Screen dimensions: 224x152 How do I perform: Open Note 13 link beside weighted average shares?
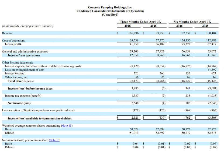(x=67, y=126)
